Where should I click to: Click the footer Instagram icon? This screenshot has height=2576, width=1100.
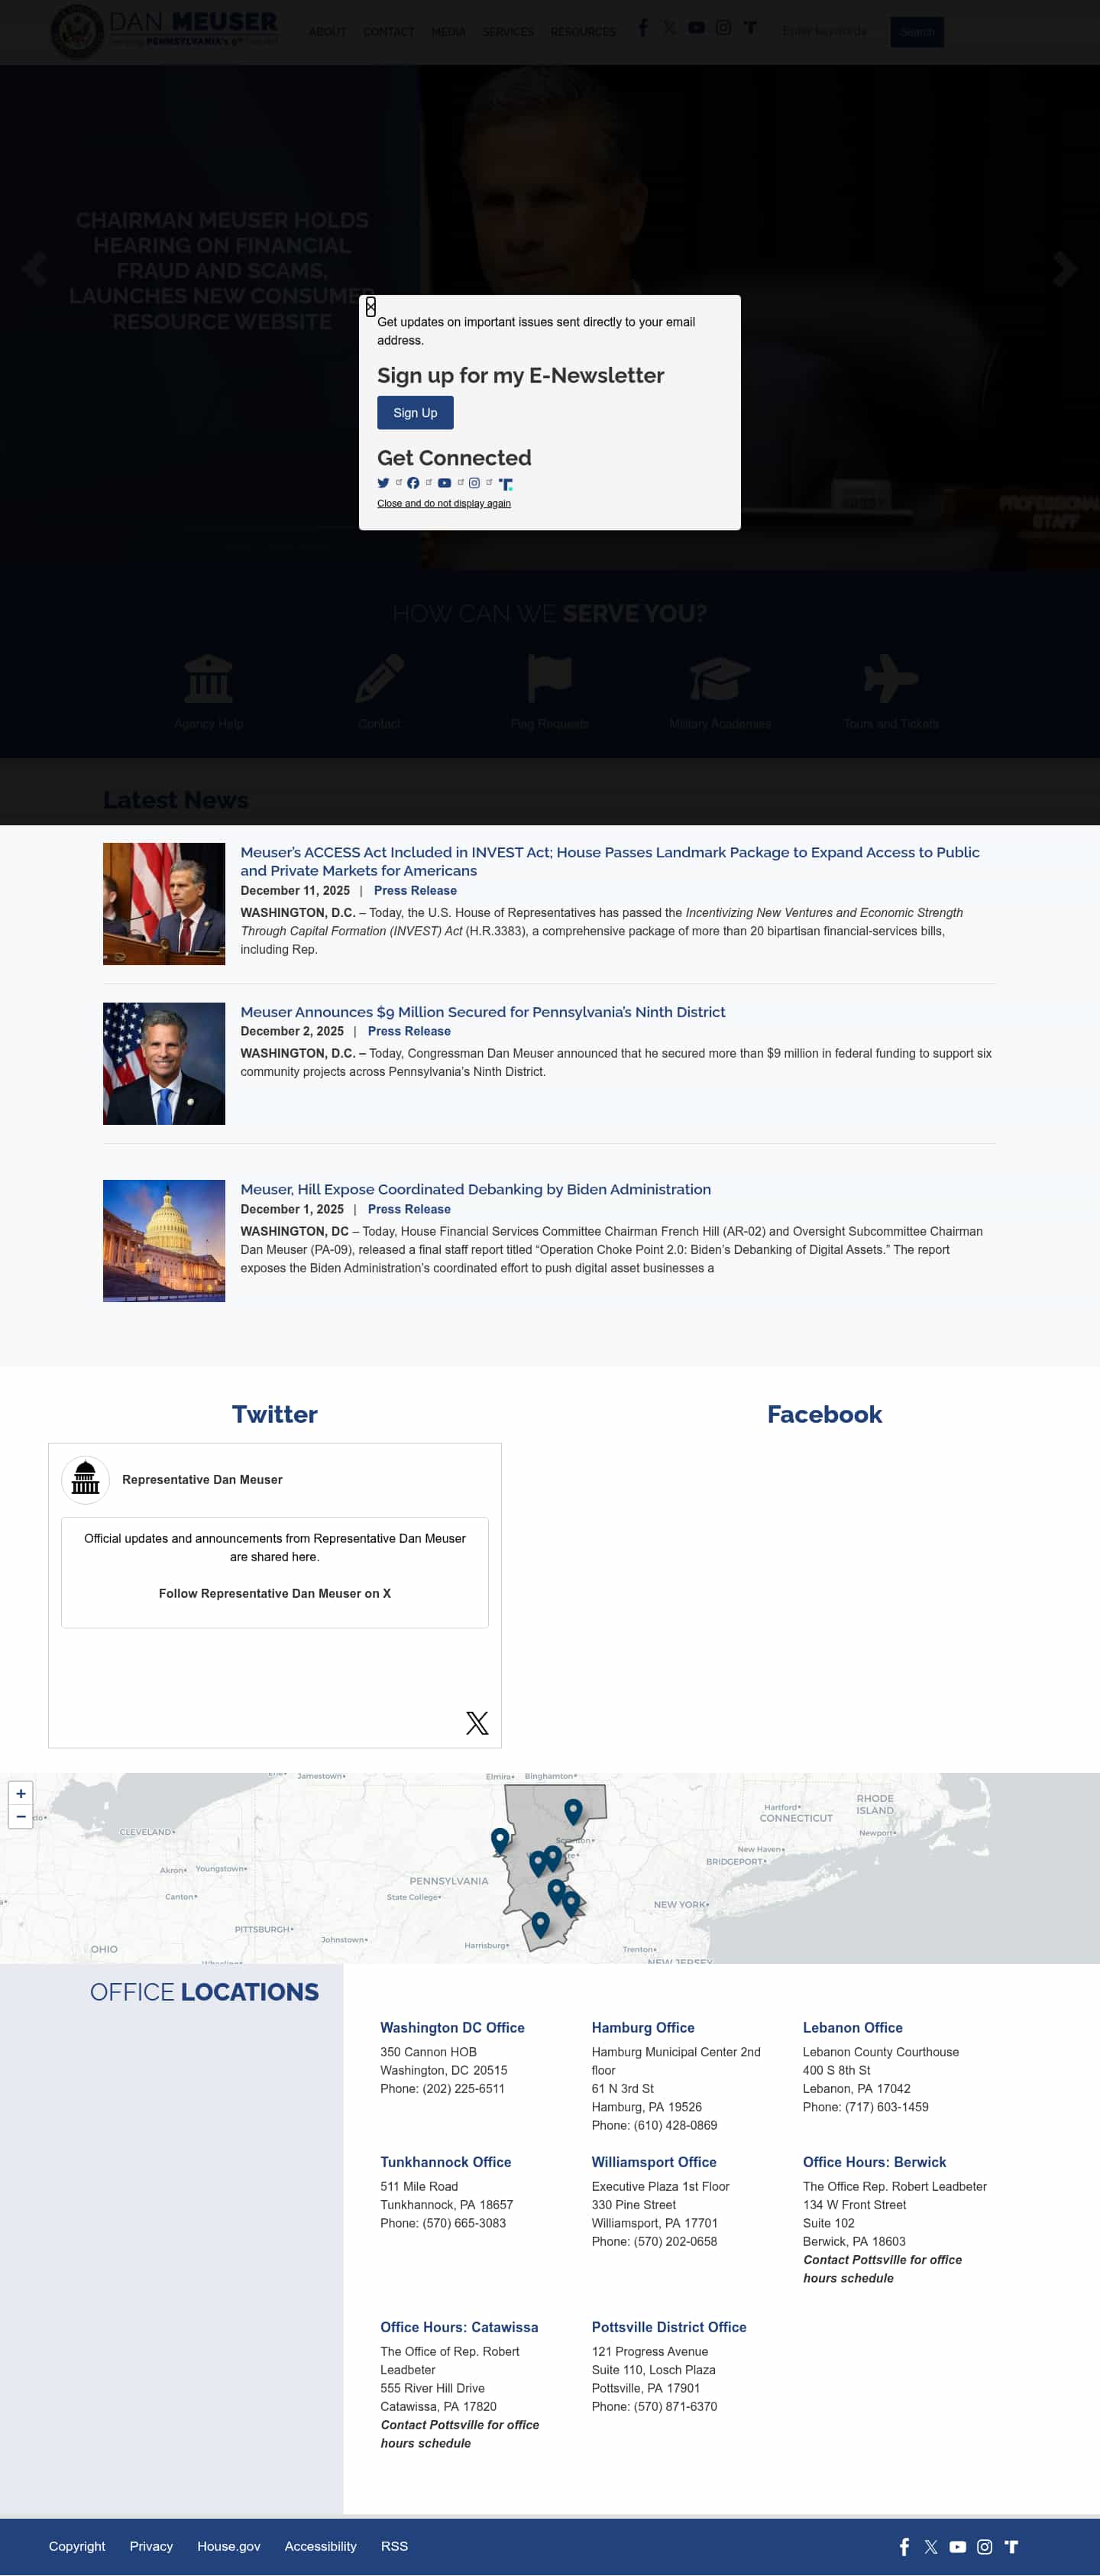point(985,2547)
